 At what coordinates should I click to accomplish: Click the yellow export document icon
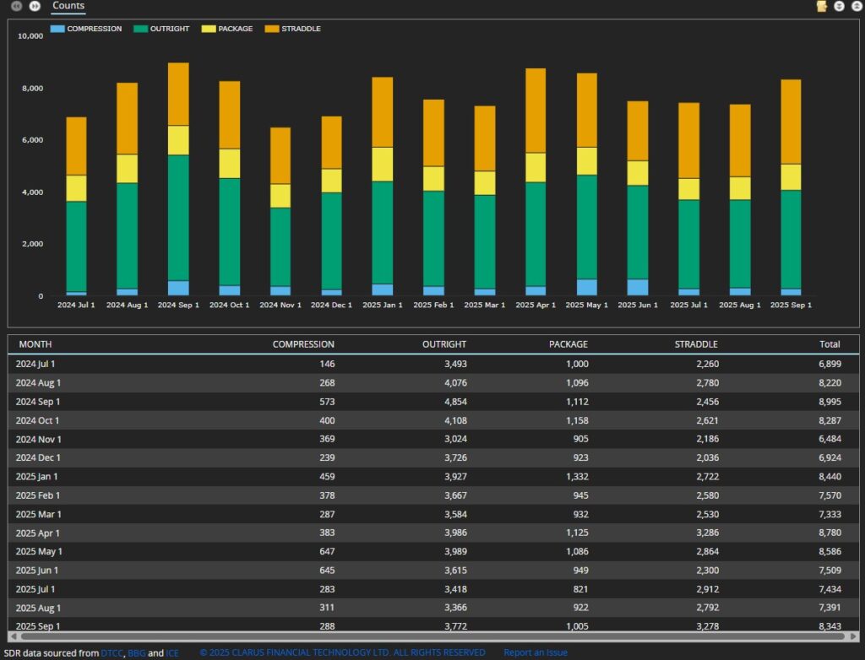click(x=822, y=6)
